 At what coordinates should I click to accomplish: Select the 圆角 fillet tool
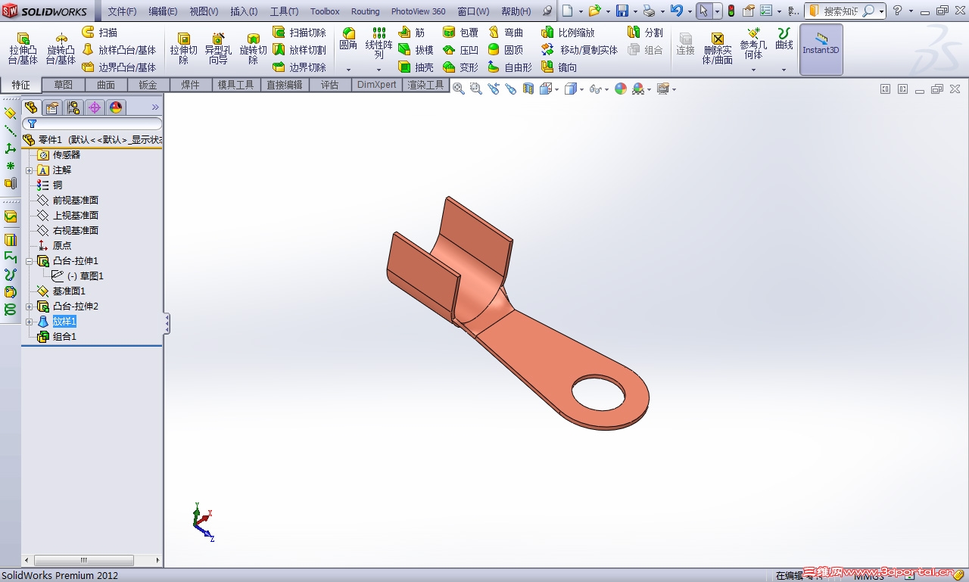pyautogui.click(x=348, y=39)
